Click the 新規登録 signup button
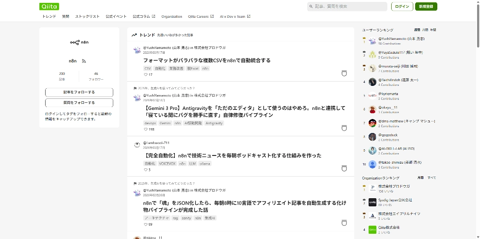480x239 pixels. [x=426, y=6]
